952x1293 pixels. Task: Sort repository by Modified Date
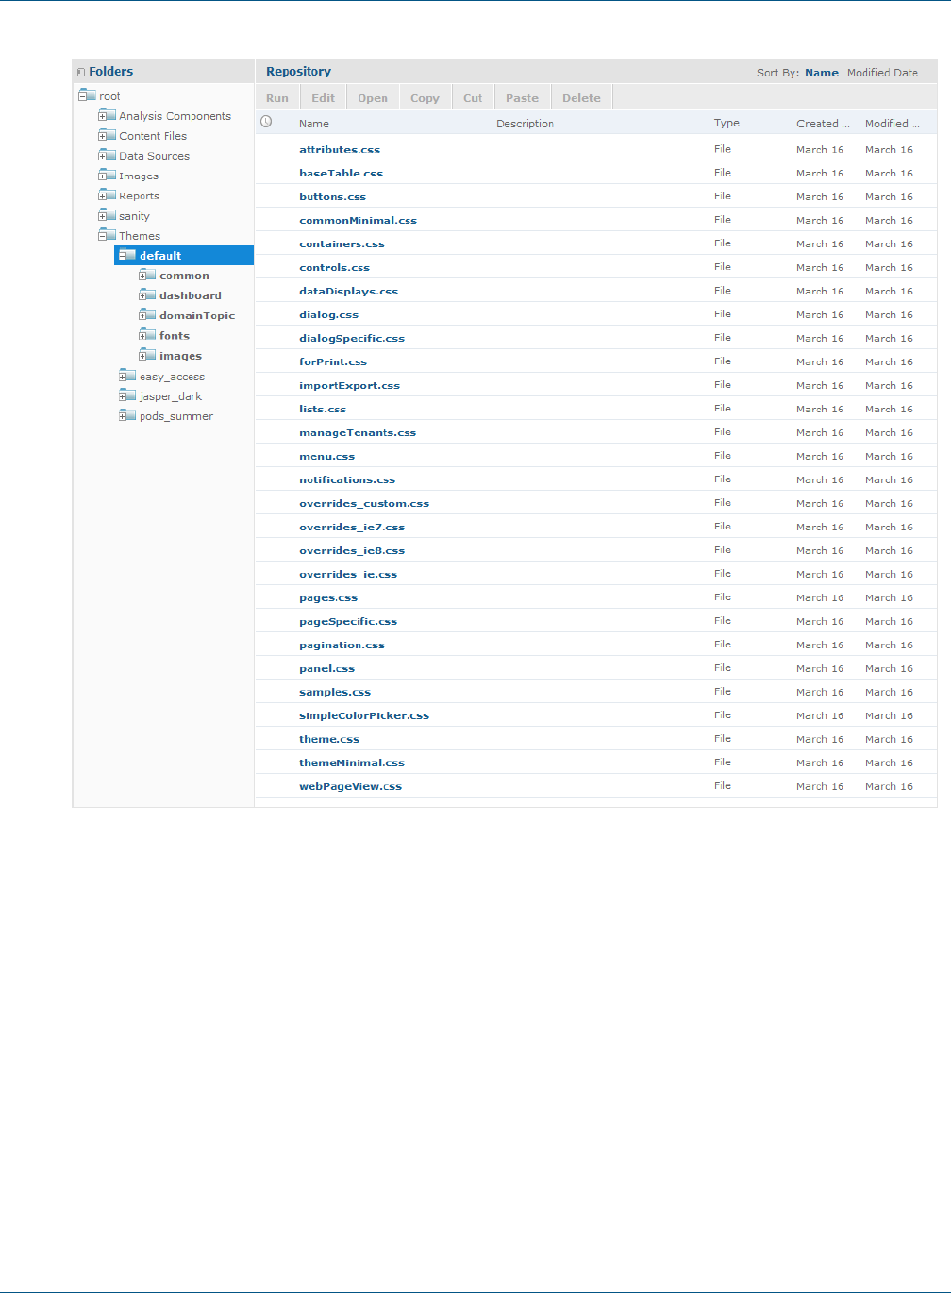click(882, 73)
